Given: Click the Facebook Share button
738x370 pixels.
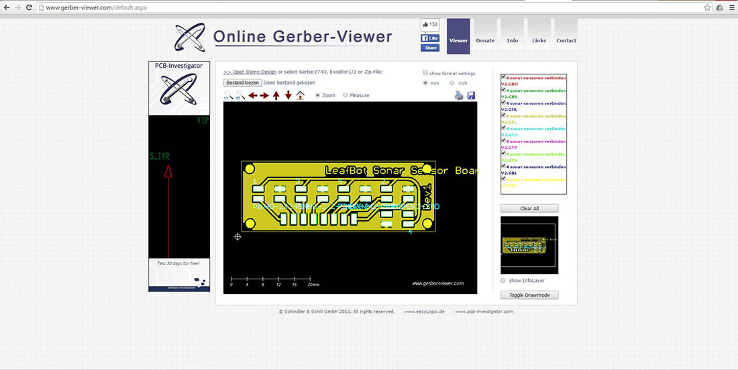Looking at the screenshot, I should click(429, 48).
